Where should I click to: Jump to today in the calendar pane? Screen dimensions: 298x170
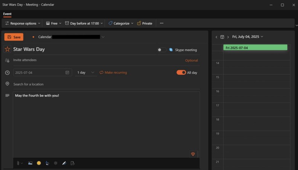point(222,37)
